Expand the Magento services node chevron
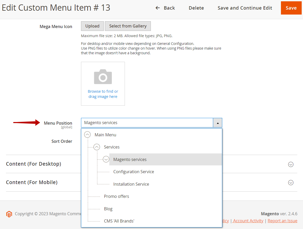 (106, 159)
